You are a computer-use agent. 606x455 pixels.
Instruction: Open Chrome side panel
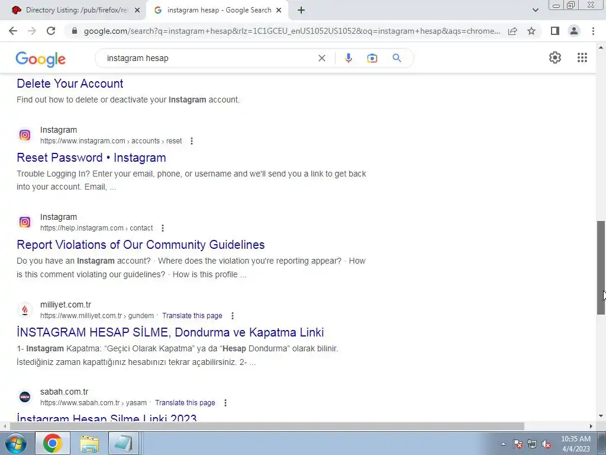point(555,31)
